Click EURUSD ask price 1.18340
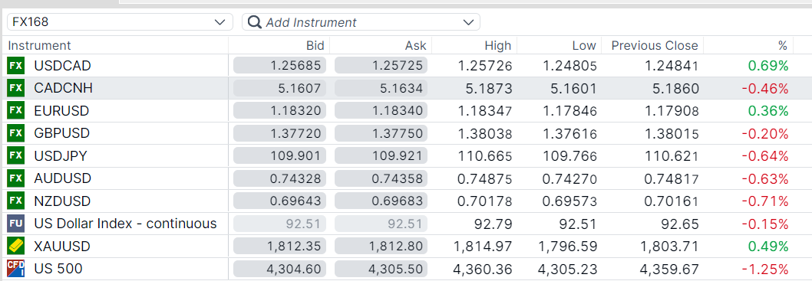 [381, 111]
